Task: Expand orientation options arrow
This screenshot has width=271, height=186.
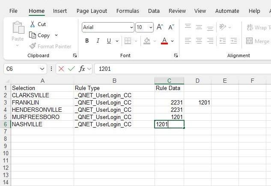Action: (230, 27)
